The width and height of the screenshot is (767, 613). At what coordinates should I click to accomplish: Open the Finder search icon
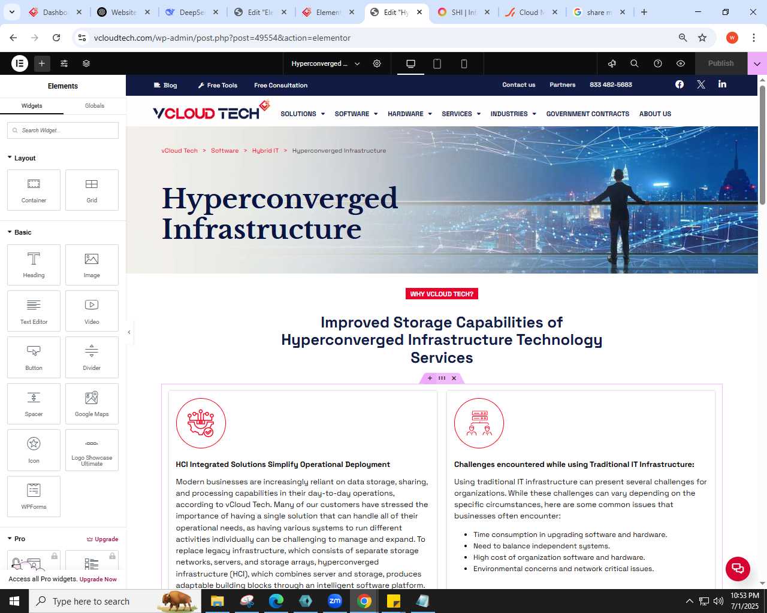(x=635, y=63)
